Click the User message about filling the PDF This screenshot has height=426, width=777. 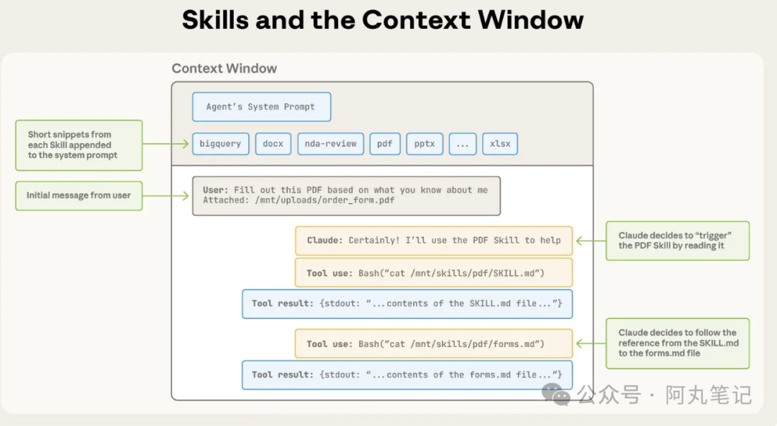click(x=346, y=195)
